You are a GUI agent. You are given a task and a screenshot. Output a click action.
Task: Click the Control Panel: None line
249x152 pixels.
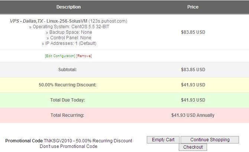pos(69,38)
